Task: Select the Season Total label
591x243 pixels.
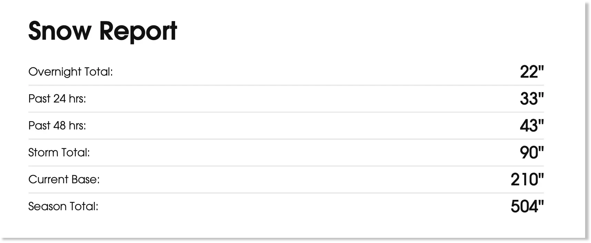Action: pyautogui.click(x=63, y=206)
